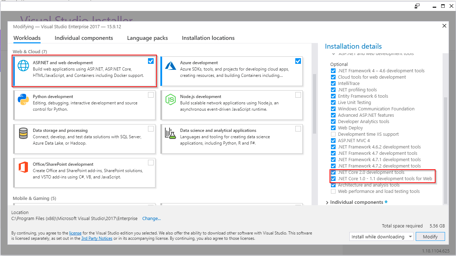Toggle .NET Core 1.0 - 1.1 development tools for Web
The image size is (456, 256).
333,178
